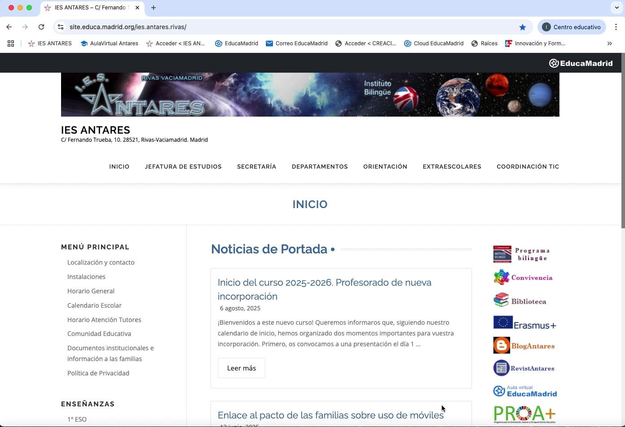This screenshot has height=427, width=625.
Task: Close the IES ANTARES tab
Action: pos(137,8)
